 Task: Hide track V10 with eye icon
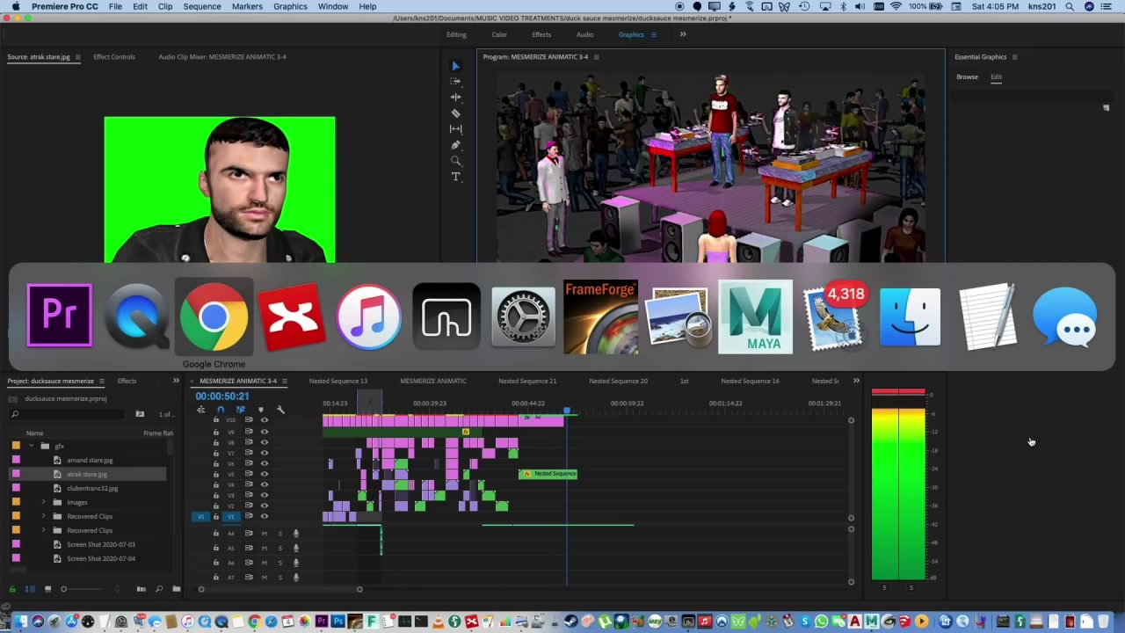pyautogui.click(x=264, y=420)
